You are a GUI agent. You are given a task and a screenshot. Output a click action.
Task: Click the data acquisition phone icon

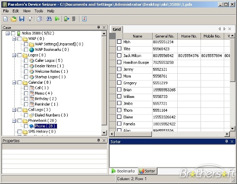click(66, 19)
